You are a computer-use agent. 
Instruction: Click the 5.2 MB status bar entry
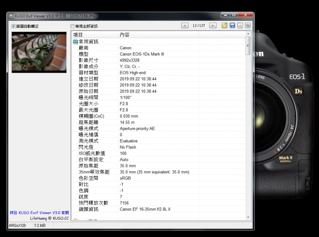40,225
